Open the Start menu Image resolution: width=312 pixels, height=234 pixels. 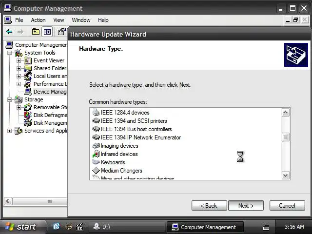click(x=23, y=227)
